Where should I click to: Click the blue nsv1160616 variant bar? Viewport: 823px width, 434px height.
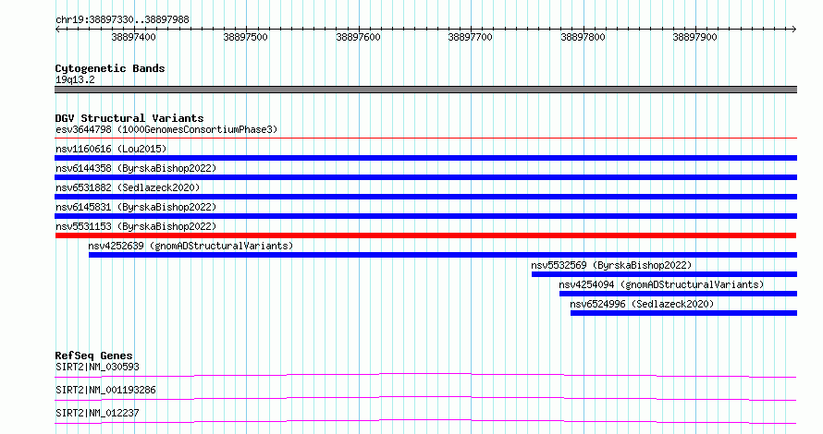[425, 158]
